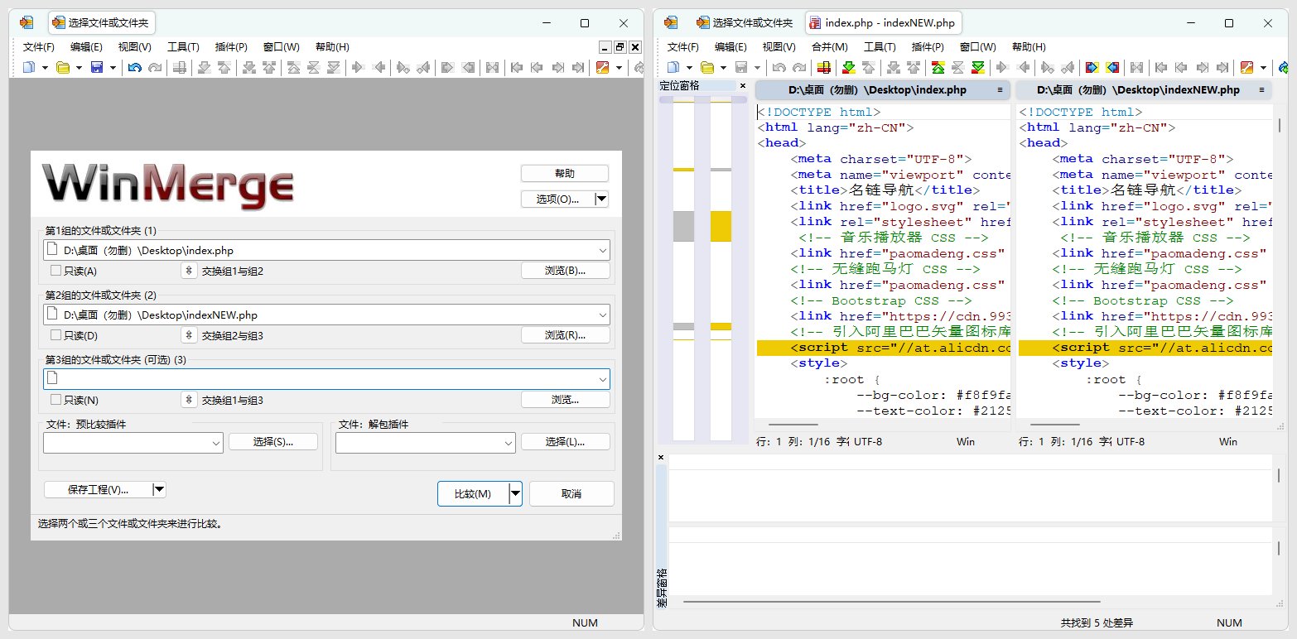Image resolution: width=1297 pixels, height=639 pixels.
Task: Click Select Line Difference icon in compare toolbar
Action: pyautogui.click(x=823, y=67)
